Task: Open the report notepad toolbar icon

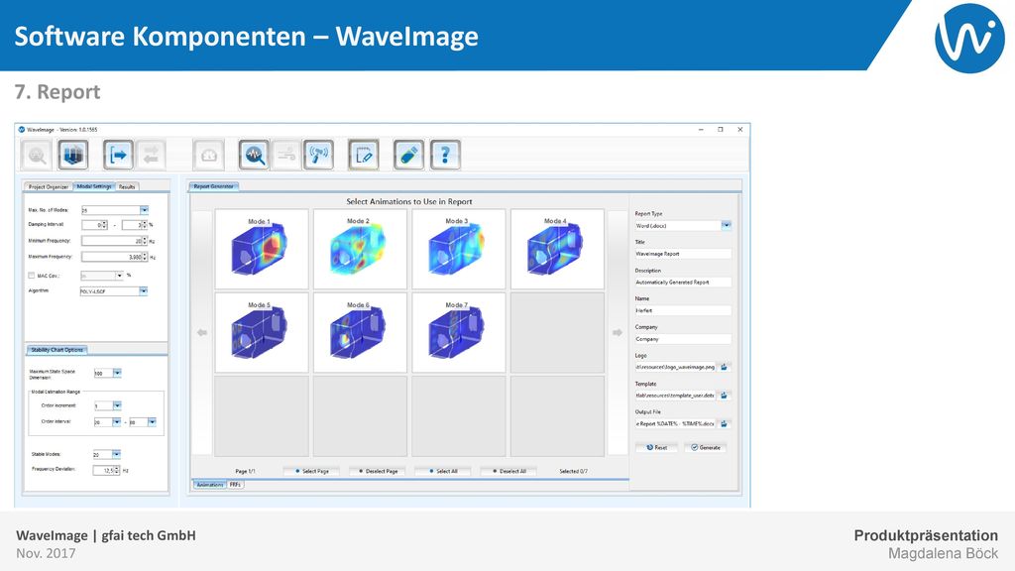Action: click(363, 156)
